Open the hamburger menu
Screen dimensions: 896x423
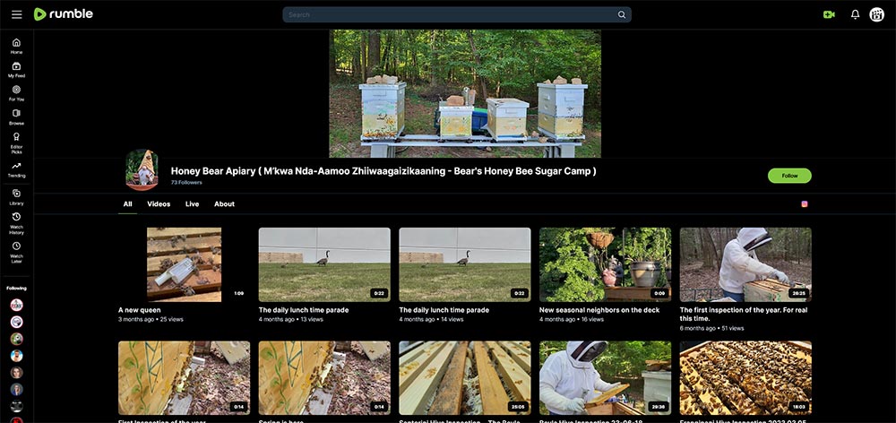pyautogui.click(x=16, y=14)
